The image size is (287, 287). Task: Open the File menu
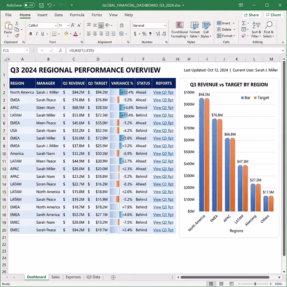tap(8, 15)
